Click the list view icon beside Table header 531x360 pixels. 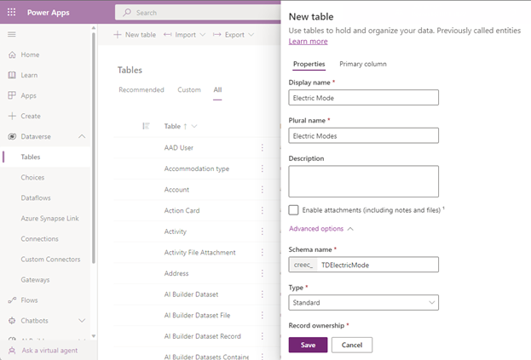(146, 126)
